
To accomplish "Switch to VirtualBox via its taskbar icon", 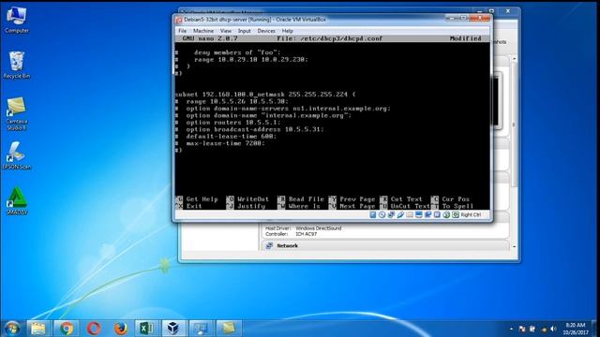I will click(x=173, y=328).
